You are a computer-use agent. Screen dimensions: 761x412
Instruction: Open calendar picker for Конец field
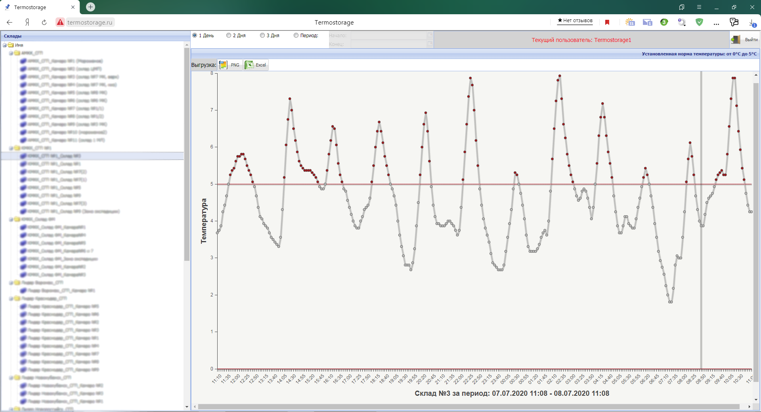(430, 44)
